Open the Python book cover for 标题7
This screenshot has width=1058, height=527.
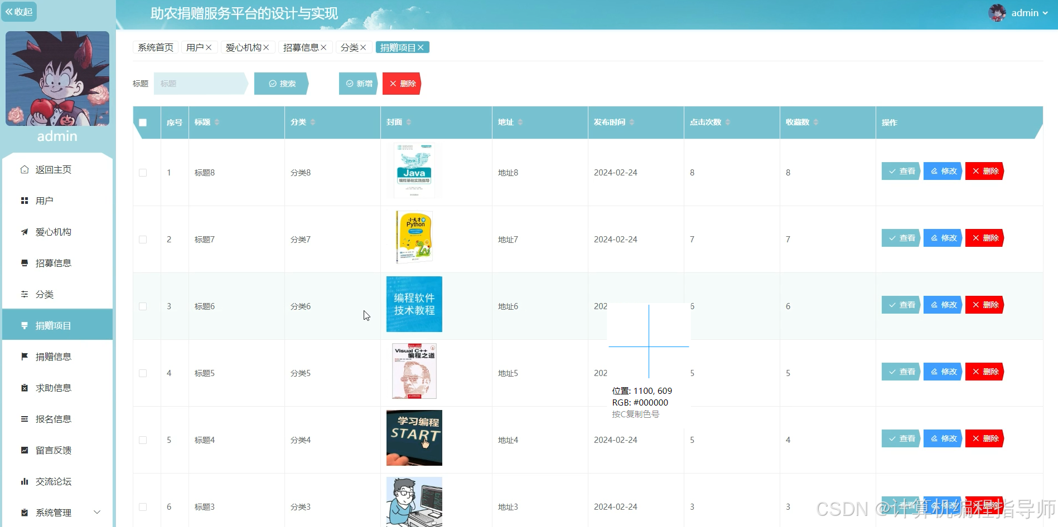pyautogui.click(x=414, y=237)
